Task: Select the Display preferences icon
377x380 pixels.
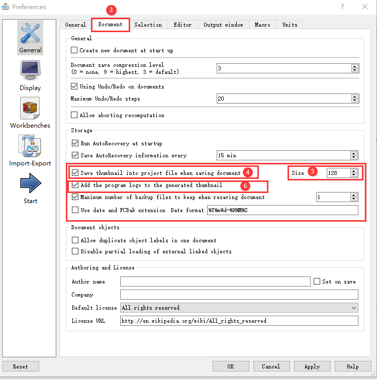Action: click(x=30, y=70)
